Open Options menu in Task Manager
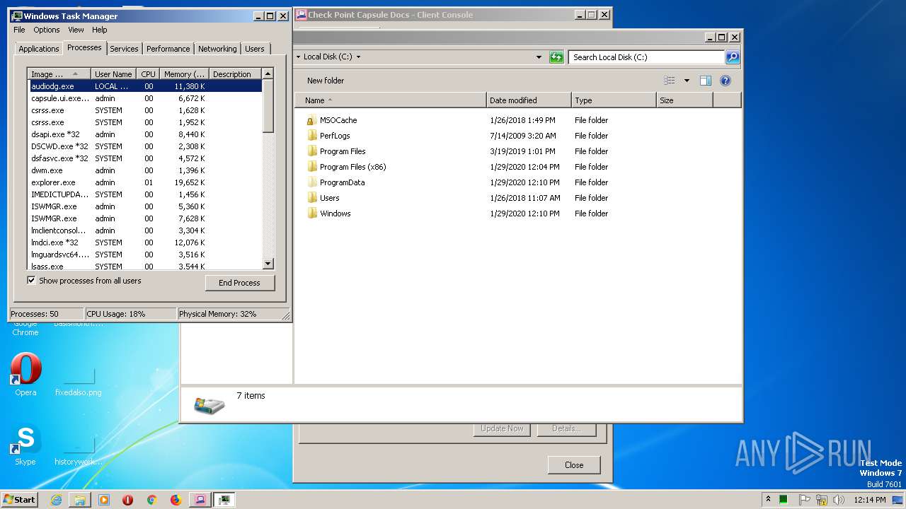The image size is (906, 509). pos(47,30)
